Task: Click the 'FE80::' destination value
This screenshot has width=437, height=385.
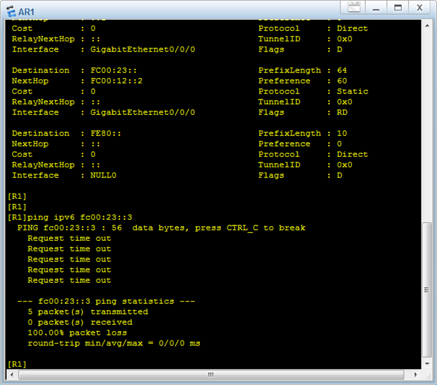Action: coord(106,133)
